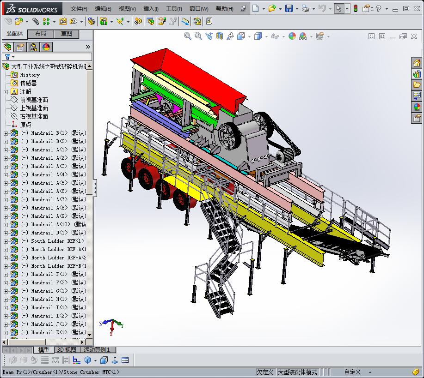Open the DisplayManager color ball tab
Viewport: 424px width, 378px height.
(x=46, y=47)
